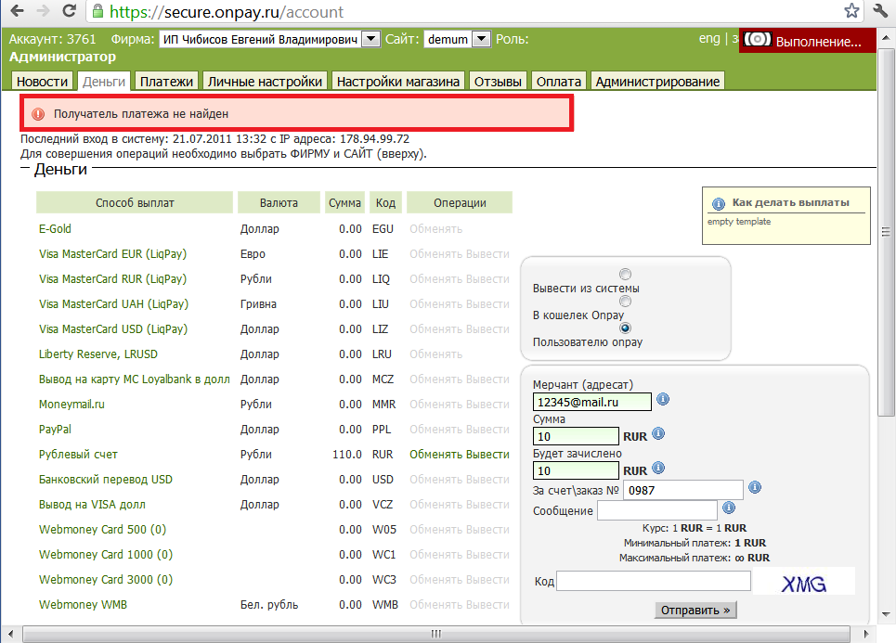This screenshot has width=896, height=643.
Task: Click the info icon next to order number field
Action: pyautogui.click(x=755, y=488)
